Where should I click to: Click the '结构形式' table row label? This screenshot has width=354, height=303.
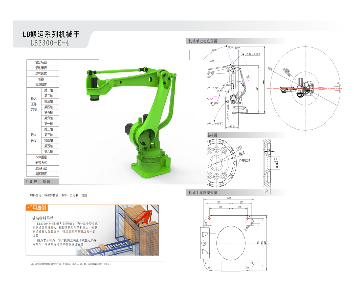41,73
